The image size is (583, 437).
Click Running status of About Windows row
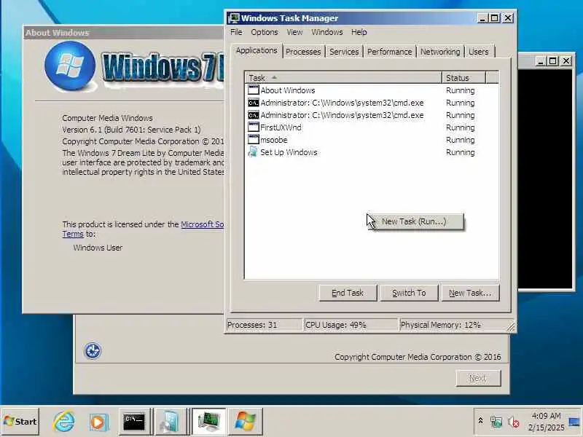coord(461,90)
